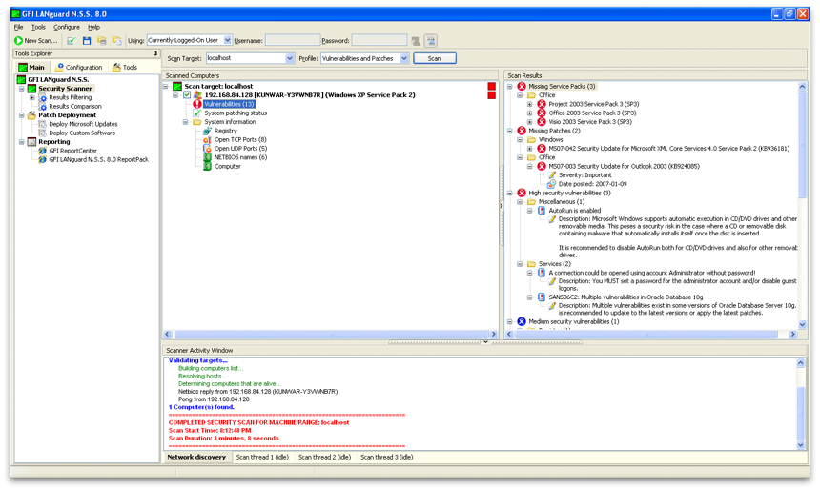Click the New Scan toolbar icon
Image resolution: width=820 pixels, height=491 pixels.
click(18, 41)
